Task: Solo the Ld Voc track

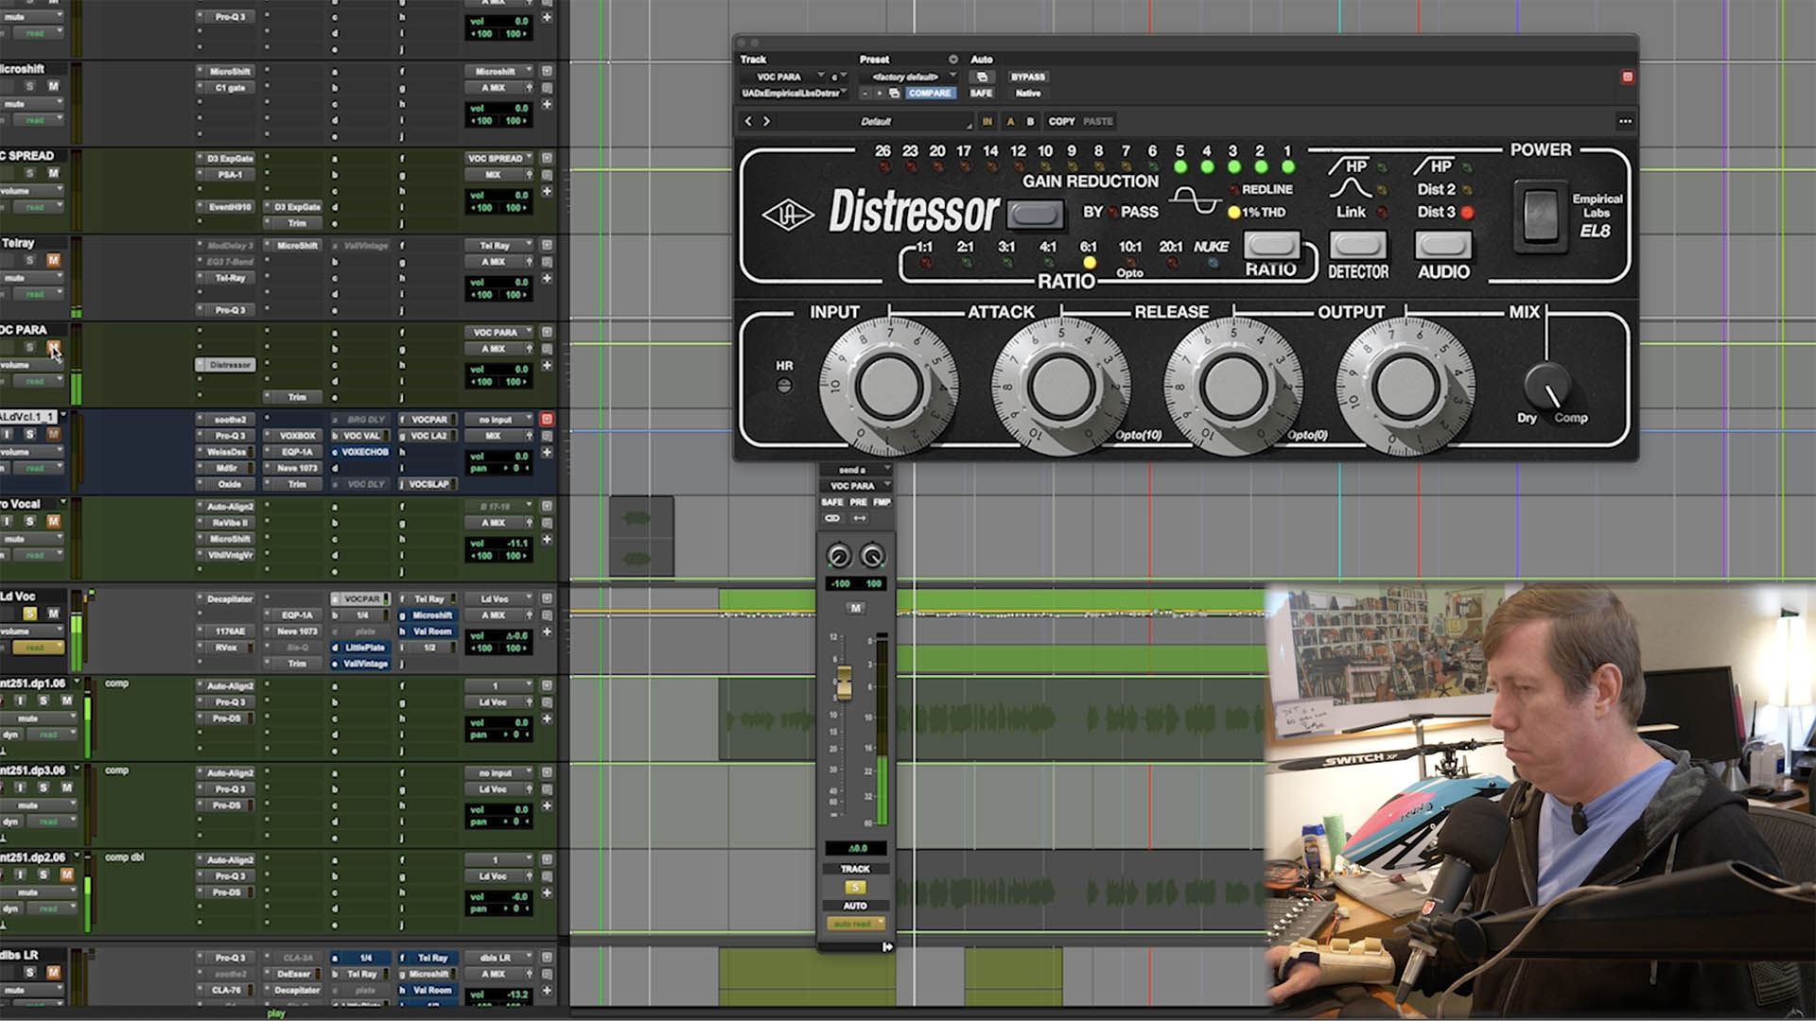Action: (30, 614)
